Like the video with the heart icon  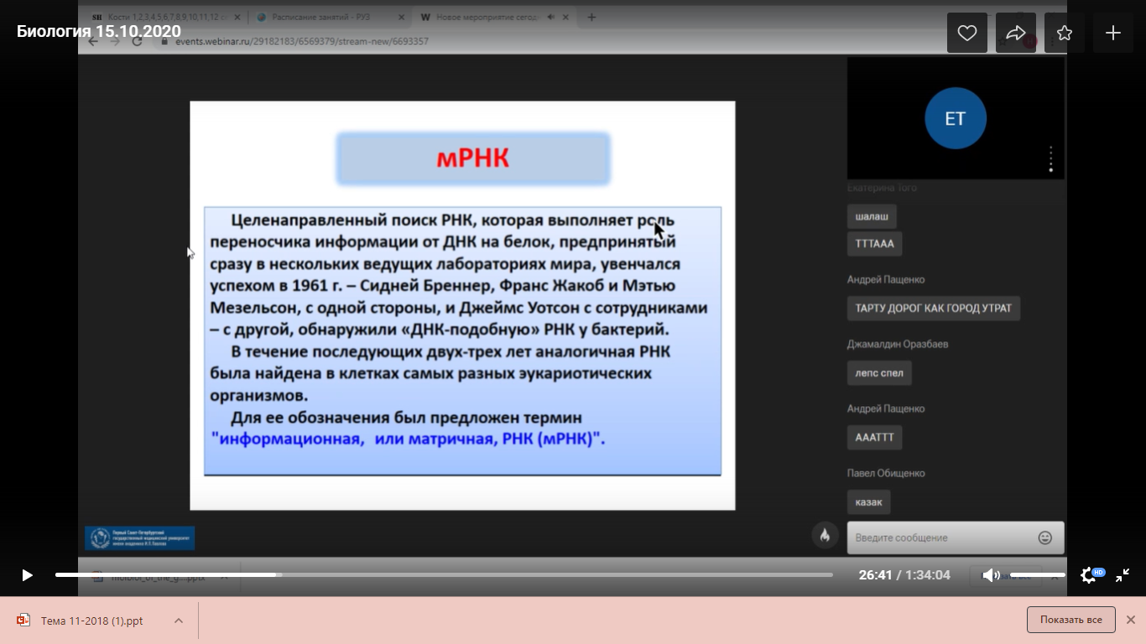tap(967, 34)
